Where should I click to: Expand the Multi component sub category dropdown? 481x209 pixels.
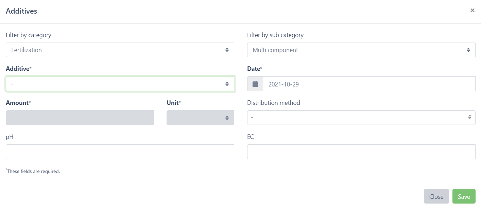coord(361,50)
